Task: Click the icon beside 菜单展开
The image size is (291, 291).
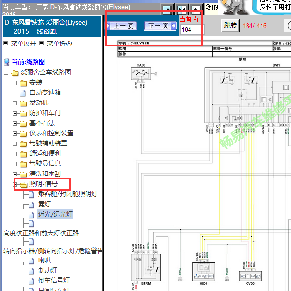Action: point(6,44)
